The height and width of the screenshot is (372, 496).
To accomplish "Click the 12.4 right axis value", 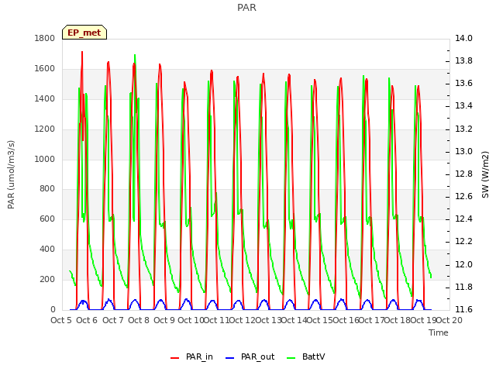I will [463, 219].
